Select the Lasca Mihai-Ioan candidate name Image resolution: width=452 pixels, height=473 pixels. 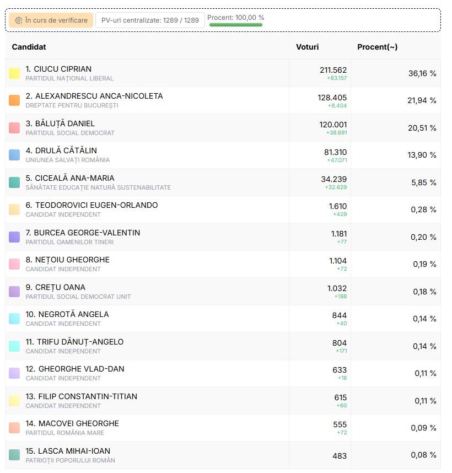pyautogui.click(x=68, y=451)
